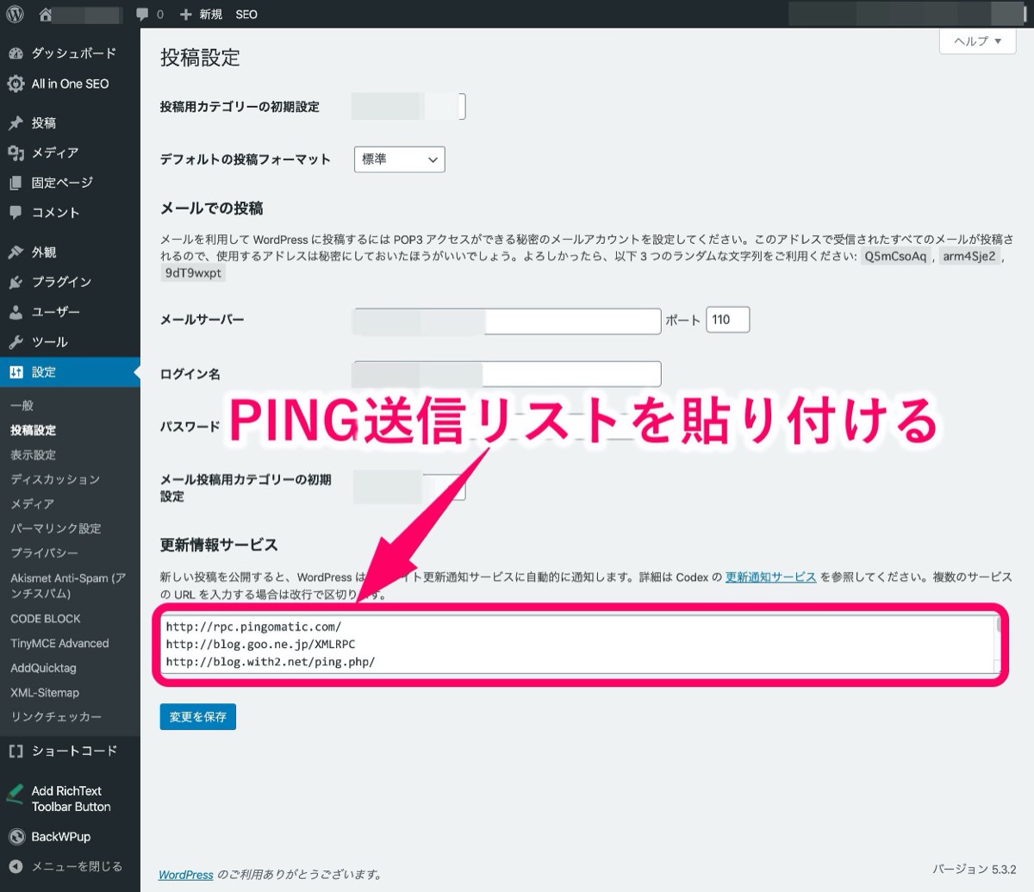Click the Add RichText Toolbar Button pen icon
1034x892 pixels.
click(15, 796)
